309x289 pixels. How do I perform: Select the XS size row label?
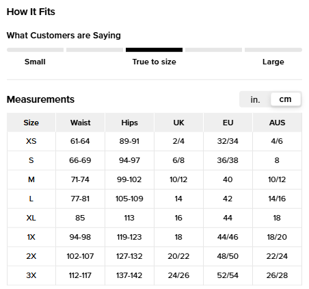point(31,141)
